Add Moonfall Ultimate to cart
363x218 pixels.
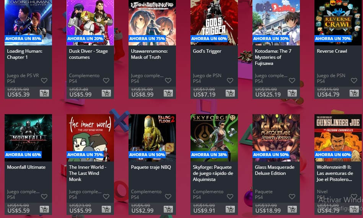click(44, 209)
